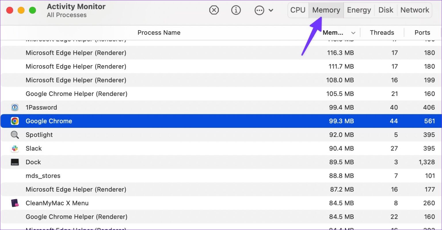
Task: Sort by the Ports column header
Action: (x=422, y=33)
